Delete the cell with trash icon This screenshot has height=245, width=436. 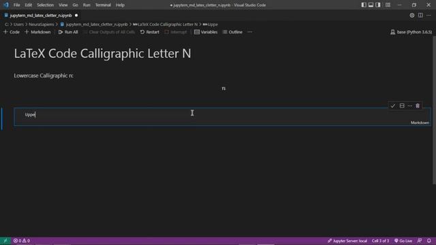pyautogui.click(x=418, y=106)
